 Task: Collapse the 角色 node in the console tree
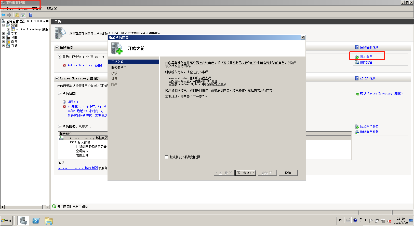pos(3,25)
